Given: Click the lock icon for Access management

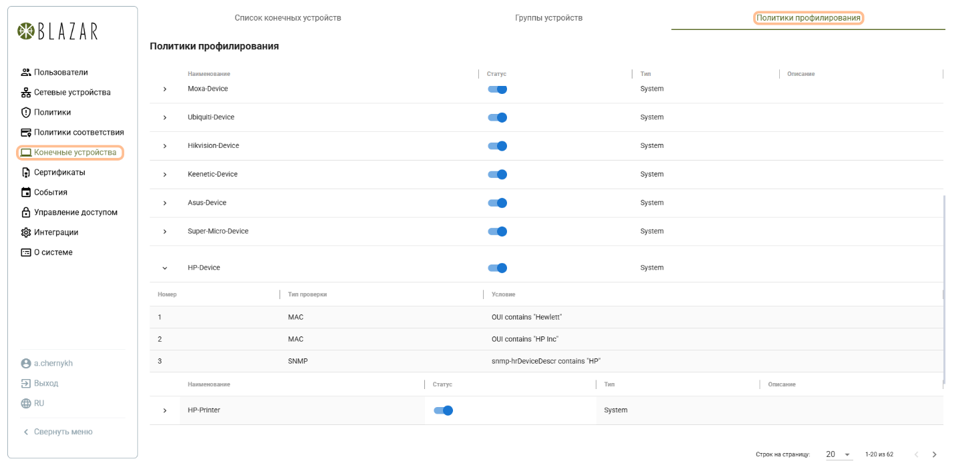Looking at the screenshot, I should (26, 213).
